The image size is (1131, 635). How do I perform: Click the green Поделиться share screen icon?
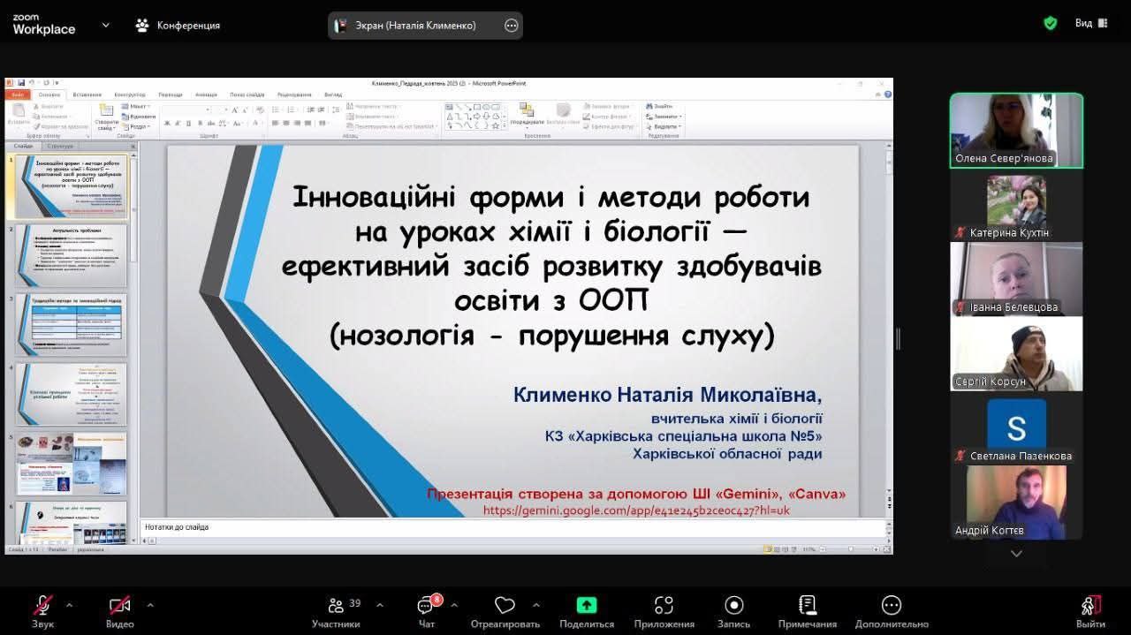point(587,606)
